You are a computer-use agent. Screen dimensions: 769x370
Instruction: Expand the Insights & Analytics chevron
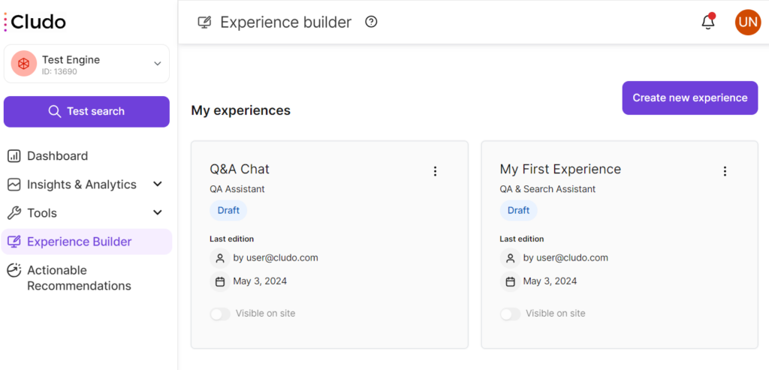click(x=158, y=185)
